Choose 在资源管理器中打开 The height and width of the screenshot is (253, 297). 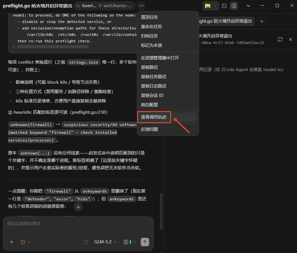[x=168, y=58]
